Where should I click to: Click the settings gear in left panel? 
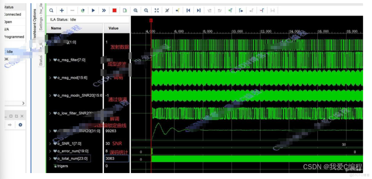[20, 125]
